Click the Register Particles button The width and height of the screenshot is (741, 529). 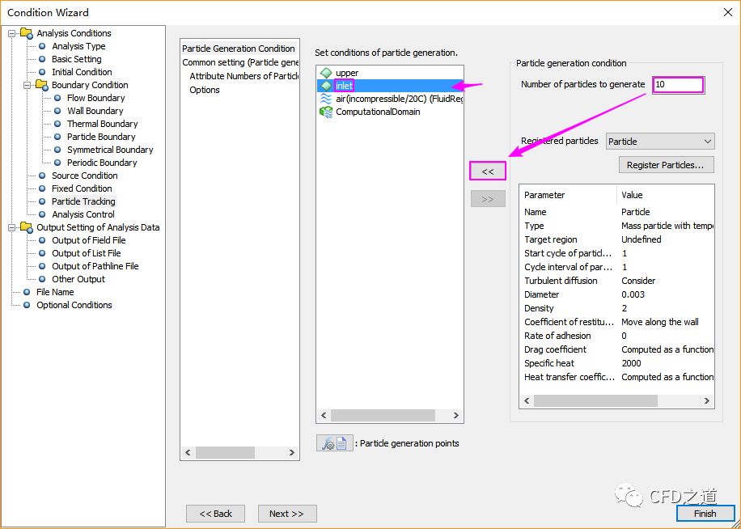(665, 165)
